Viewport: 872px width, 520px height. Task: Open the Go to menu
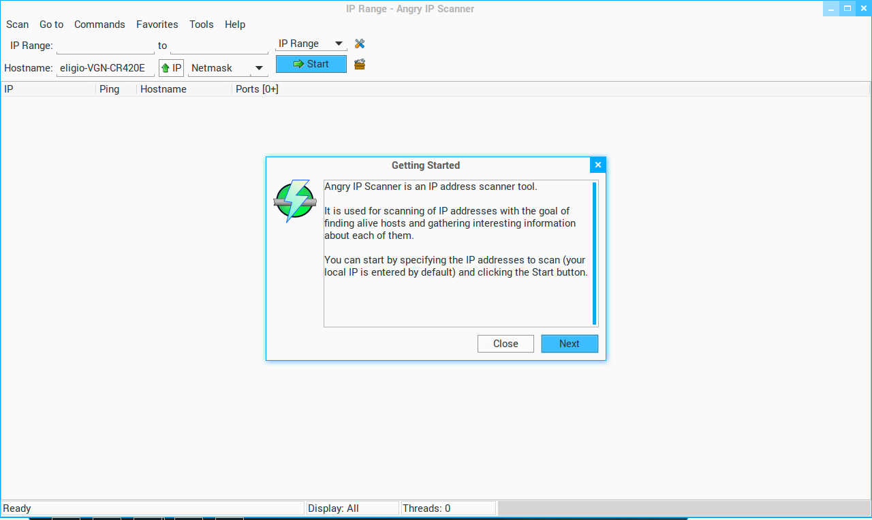51,25
